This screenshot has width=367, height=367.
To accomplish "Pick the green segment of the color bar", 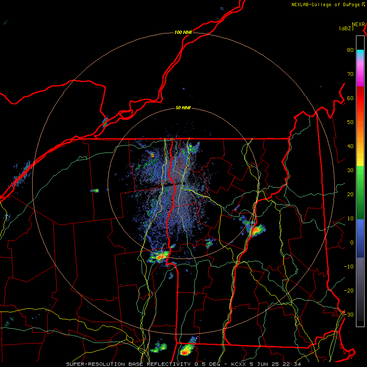I will click(360, 192).
